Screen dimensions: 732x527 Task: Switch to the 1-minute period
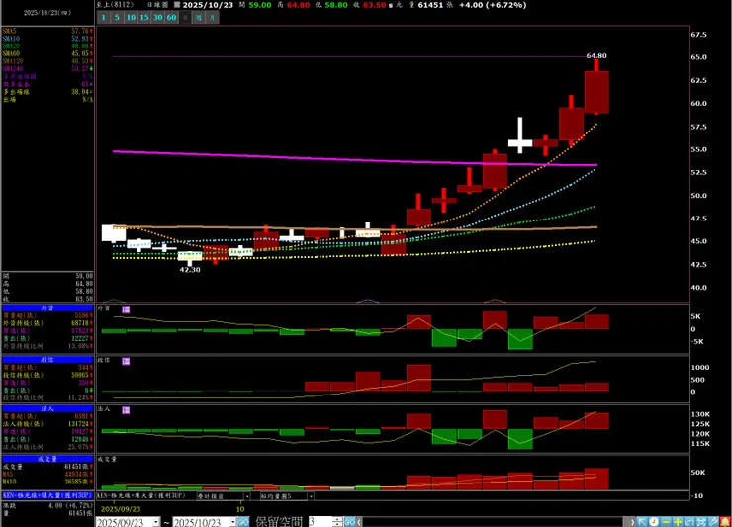[104, 17]
